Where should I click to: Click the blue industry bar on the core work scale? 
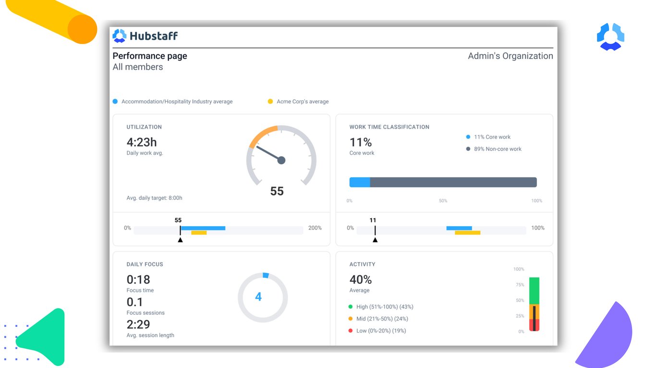pyautogui.click(x=459, y=228)
